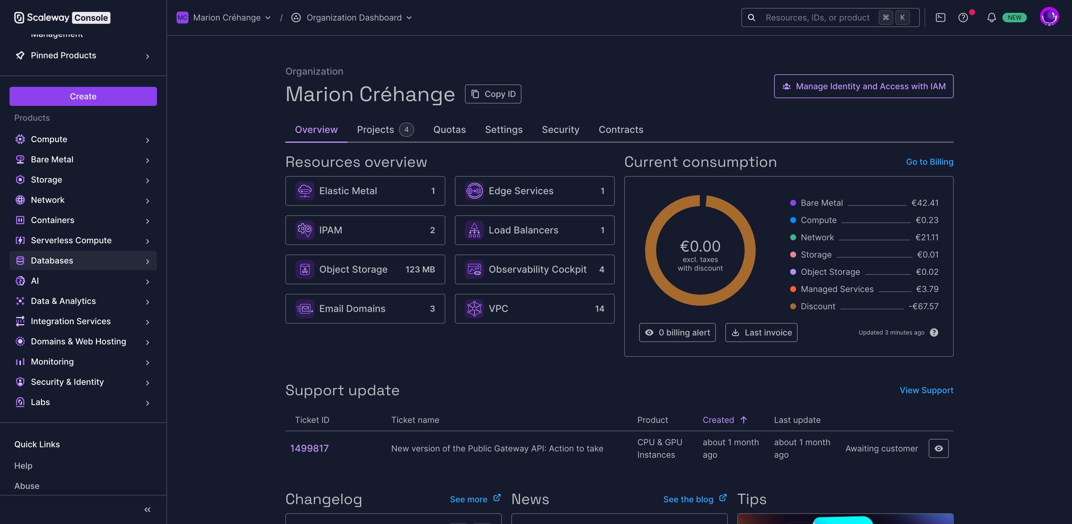The image size is (1072, 524).
Task: Click the See the blog link
Action: point(694,499)
